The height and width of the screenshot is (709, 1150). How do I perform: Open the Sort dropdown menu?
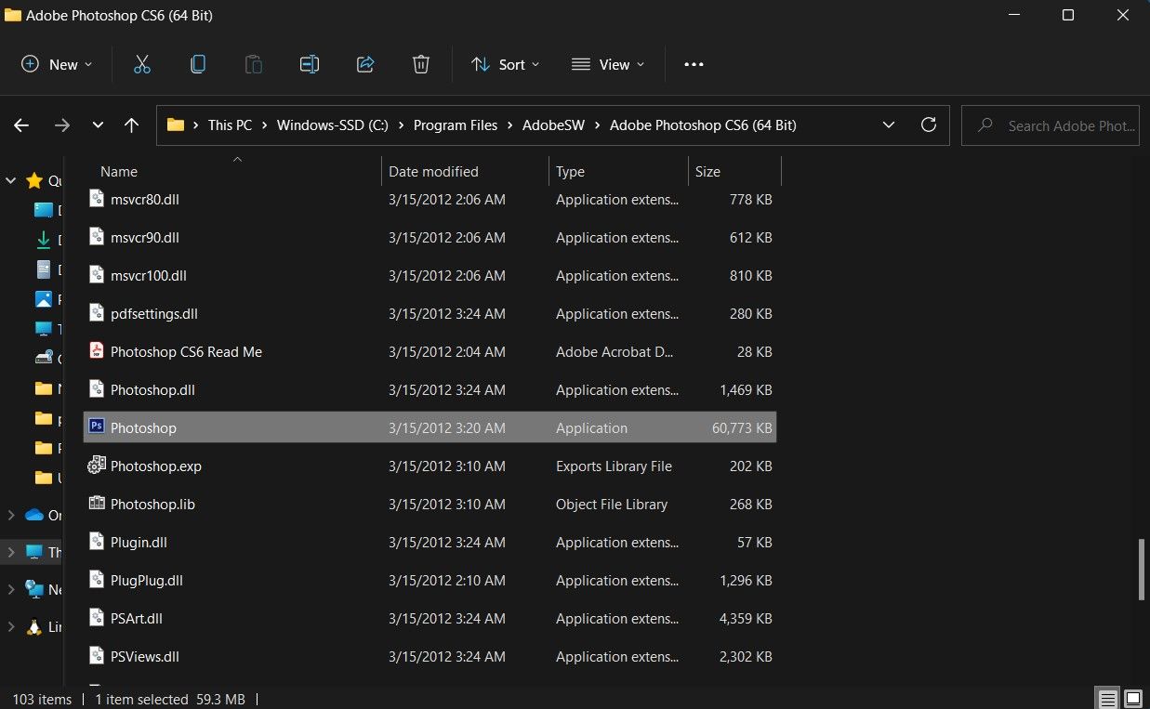pos(506,64)
